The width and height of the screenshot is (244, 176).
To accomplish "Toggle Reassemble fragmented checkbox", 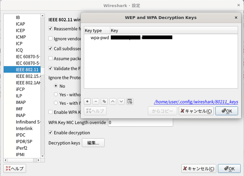I will pos(50,28).
